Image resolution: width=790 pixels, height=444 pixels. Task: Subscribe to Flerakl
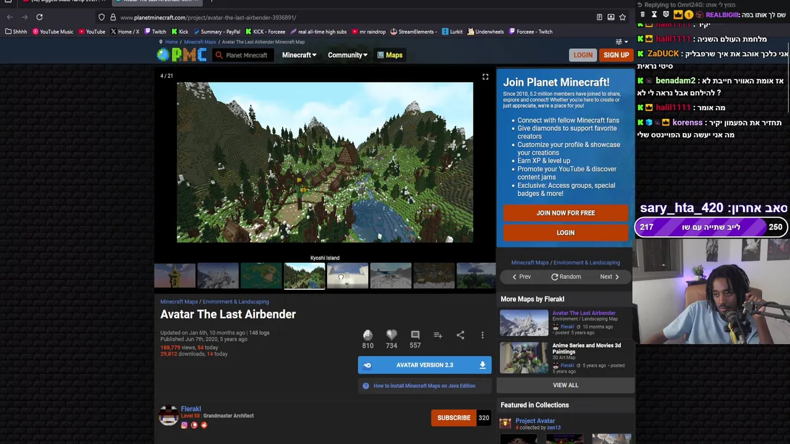click(454, 418)
